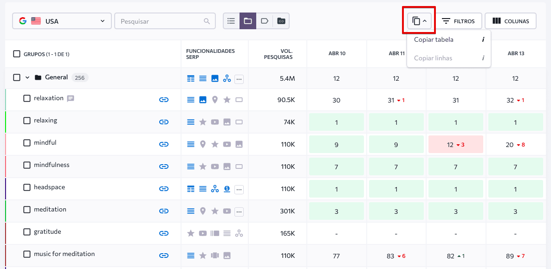The height and width of the screenshot is (269, 551).
Task: Open the Colunas button
Action: (511, 21)
